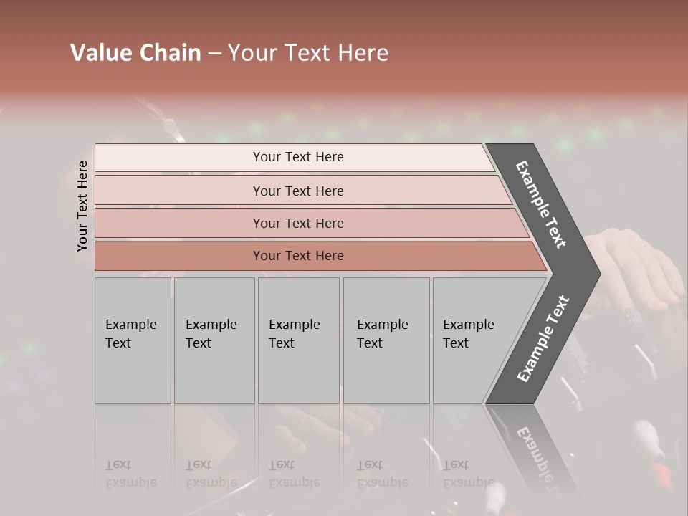The width and height of the screenshot is (688, 516).
Task: Click "Your Text Here" in the slide title
Action: click(308, 53)
